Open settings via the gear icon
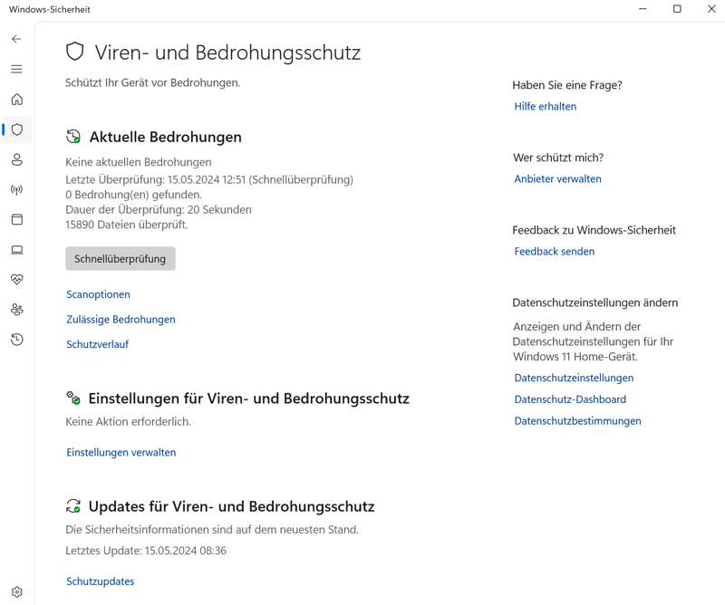The height and width of the screenshot is (605, 725). coord(16,592)
